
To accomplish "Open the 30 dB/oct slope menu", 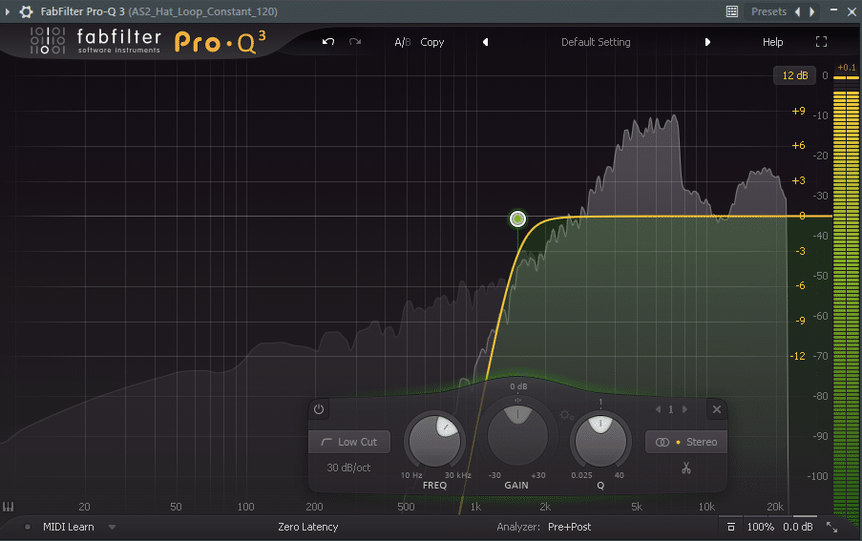I will point(348,468).
